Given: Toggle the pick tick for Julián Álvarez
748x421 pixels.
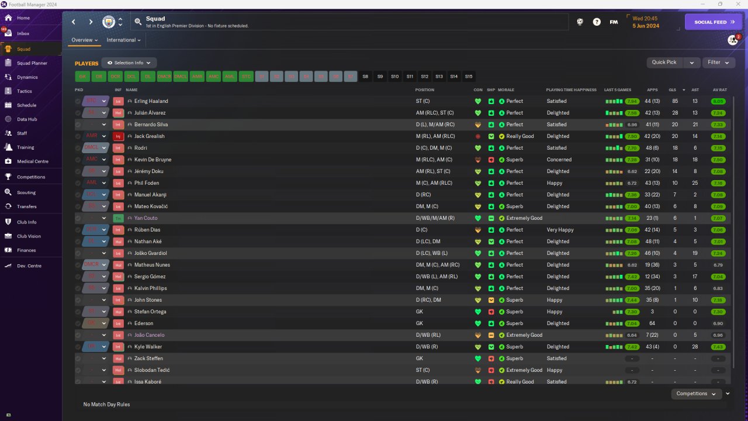Looking at the screenshot, I should (x=78, y=113).
